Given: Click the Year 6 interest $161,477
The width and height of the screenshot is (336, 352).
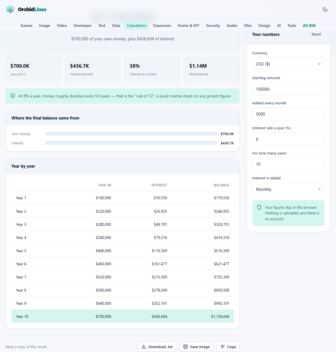Looking at the screenshot, I should click(159, 264).
